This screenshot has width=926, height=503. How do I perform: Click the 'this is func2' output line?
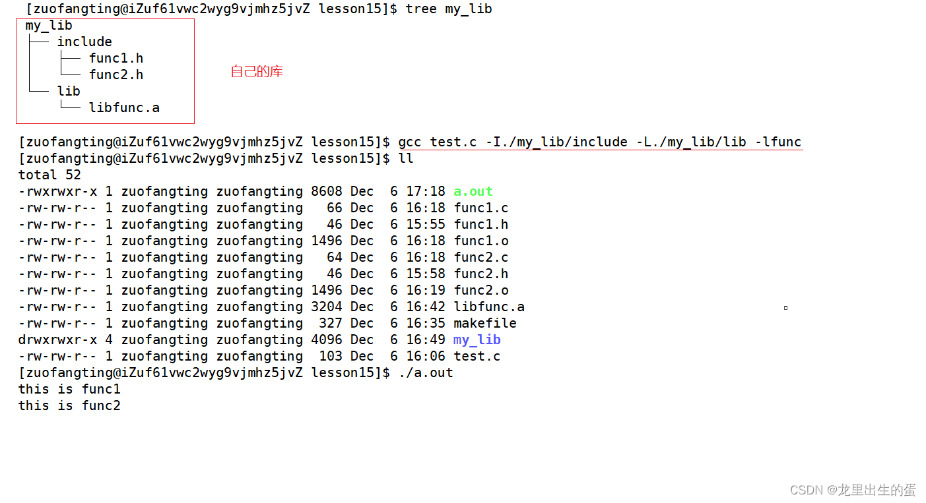pos(69,406)
